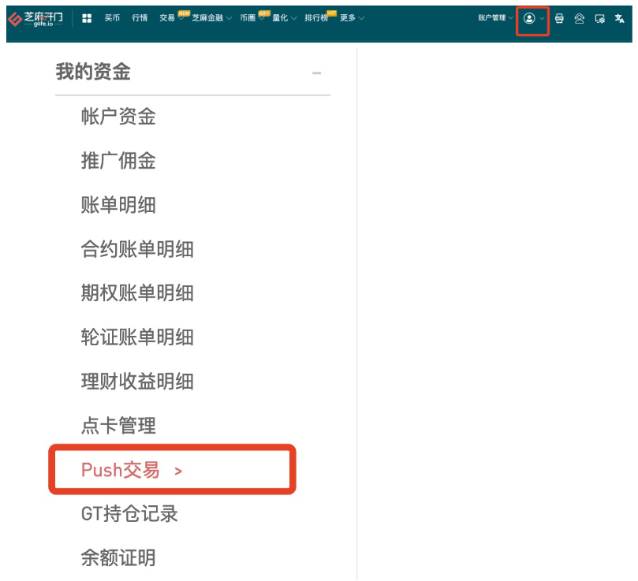This screenshot has width=638, height=581.
Task: Open 期权账单明细 in the sidebar
Action: [137, 293]
